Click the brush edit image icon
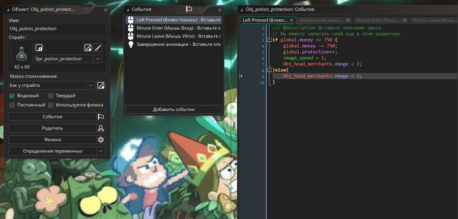 pos(98,48)
